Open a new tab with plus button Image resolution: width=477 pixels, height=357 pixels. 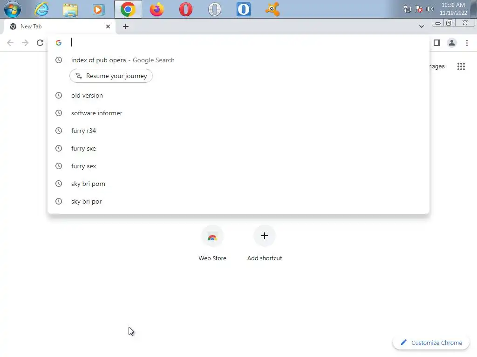tap(126, 26)
